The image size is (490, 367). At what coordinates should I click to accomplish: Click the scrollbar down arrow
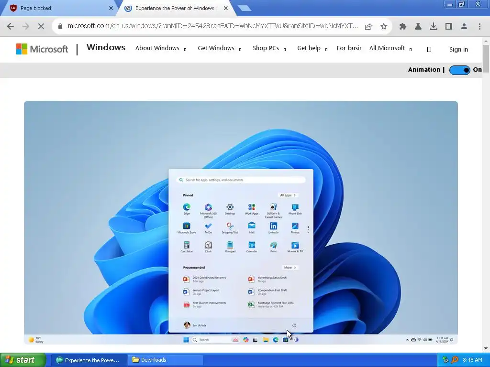(x=486, y=348)
